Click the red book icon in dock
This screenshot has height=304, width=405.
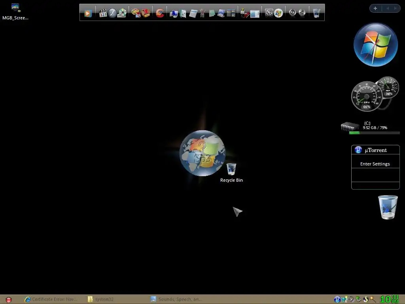[x=146, y=13]
